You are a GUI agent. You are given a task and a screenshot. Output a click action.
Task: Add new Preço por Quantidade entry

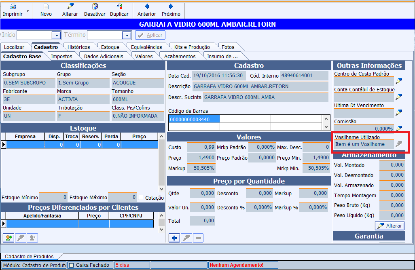(x=174, y=238)
